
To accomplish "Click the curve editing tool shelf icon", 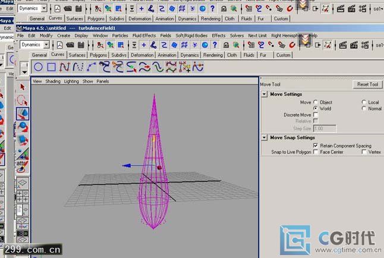I will point(198,67).
